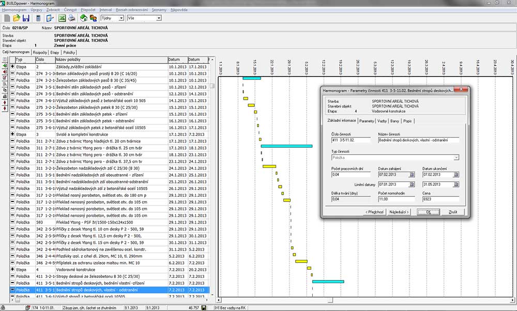
Task: Click the Číslo činnosti input field
Action: [351, 140]
